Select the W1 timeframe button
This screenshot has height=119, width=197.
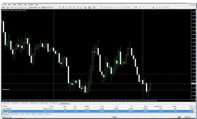125,8
